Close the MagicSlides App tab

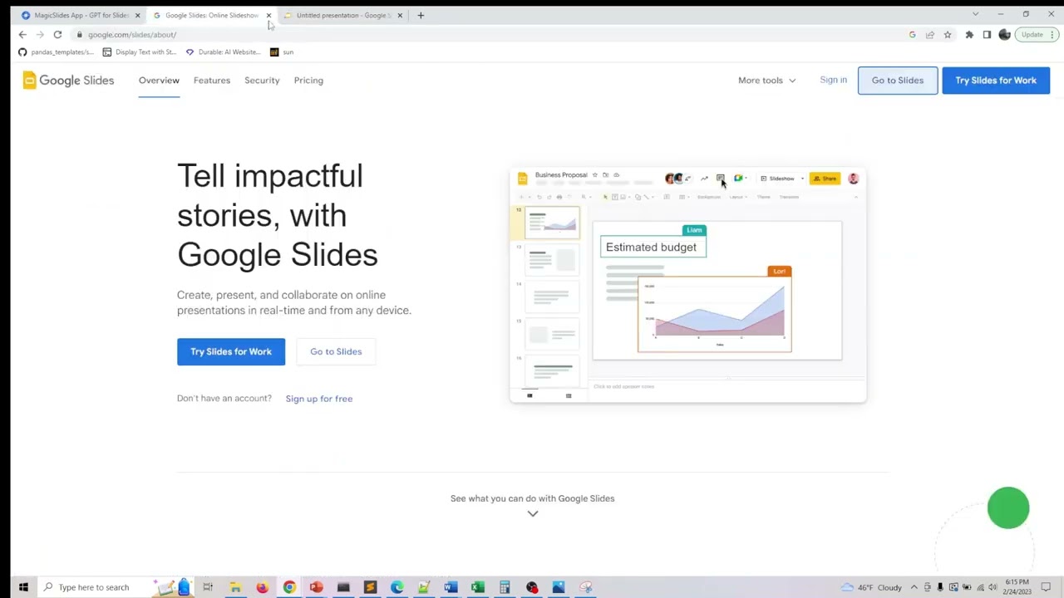(x=138, y=15)
